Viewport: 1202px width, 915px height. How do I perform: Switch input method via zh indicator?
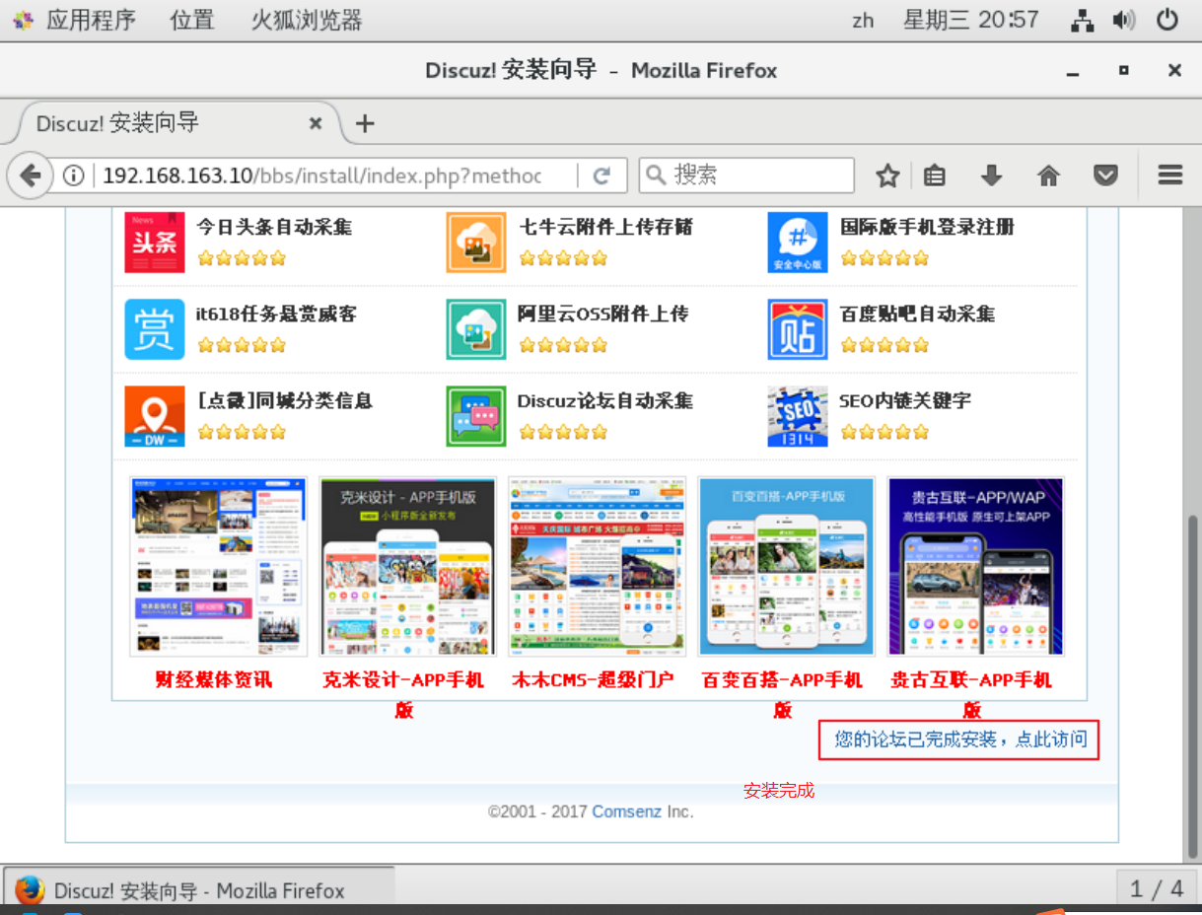click(x=863, y=20)
